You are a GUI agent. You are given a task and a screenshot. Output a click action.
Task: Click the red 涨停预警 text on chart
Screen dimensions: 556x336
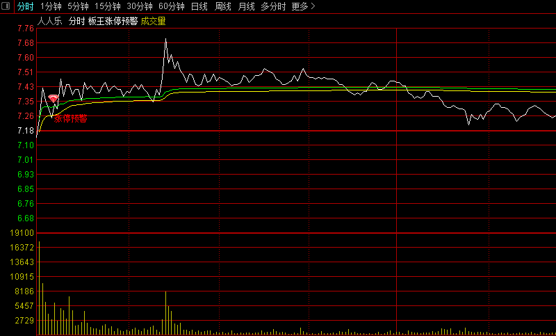pos(71,118)
